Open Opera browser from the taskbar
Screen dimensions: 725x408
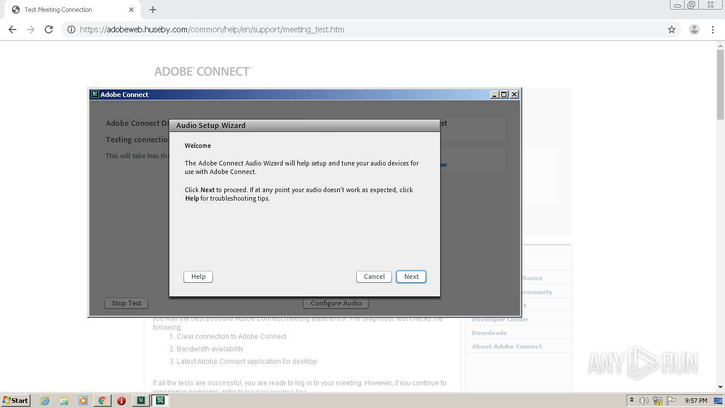[x=121, y=401]
